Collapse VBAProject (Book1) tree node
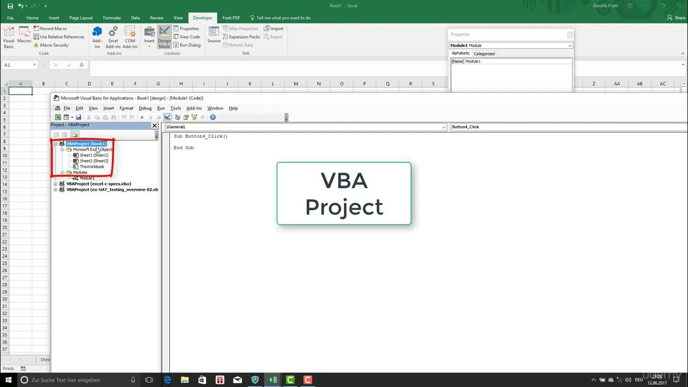This screenshot has width=688, height=387. click(x=55, y=144)
